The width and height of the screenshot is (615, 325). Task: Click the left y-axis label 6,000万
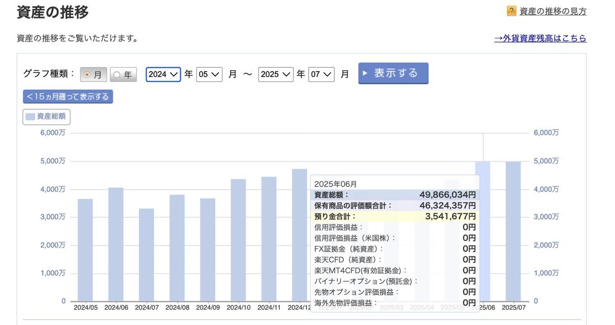(x=53, y=133)
